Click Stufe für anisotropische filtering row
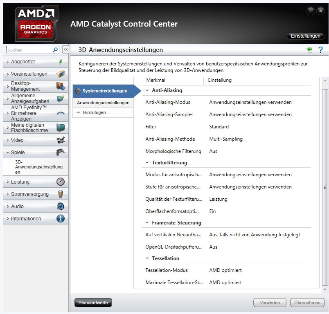This screenshot has width=329, height=314. [226, 187]
